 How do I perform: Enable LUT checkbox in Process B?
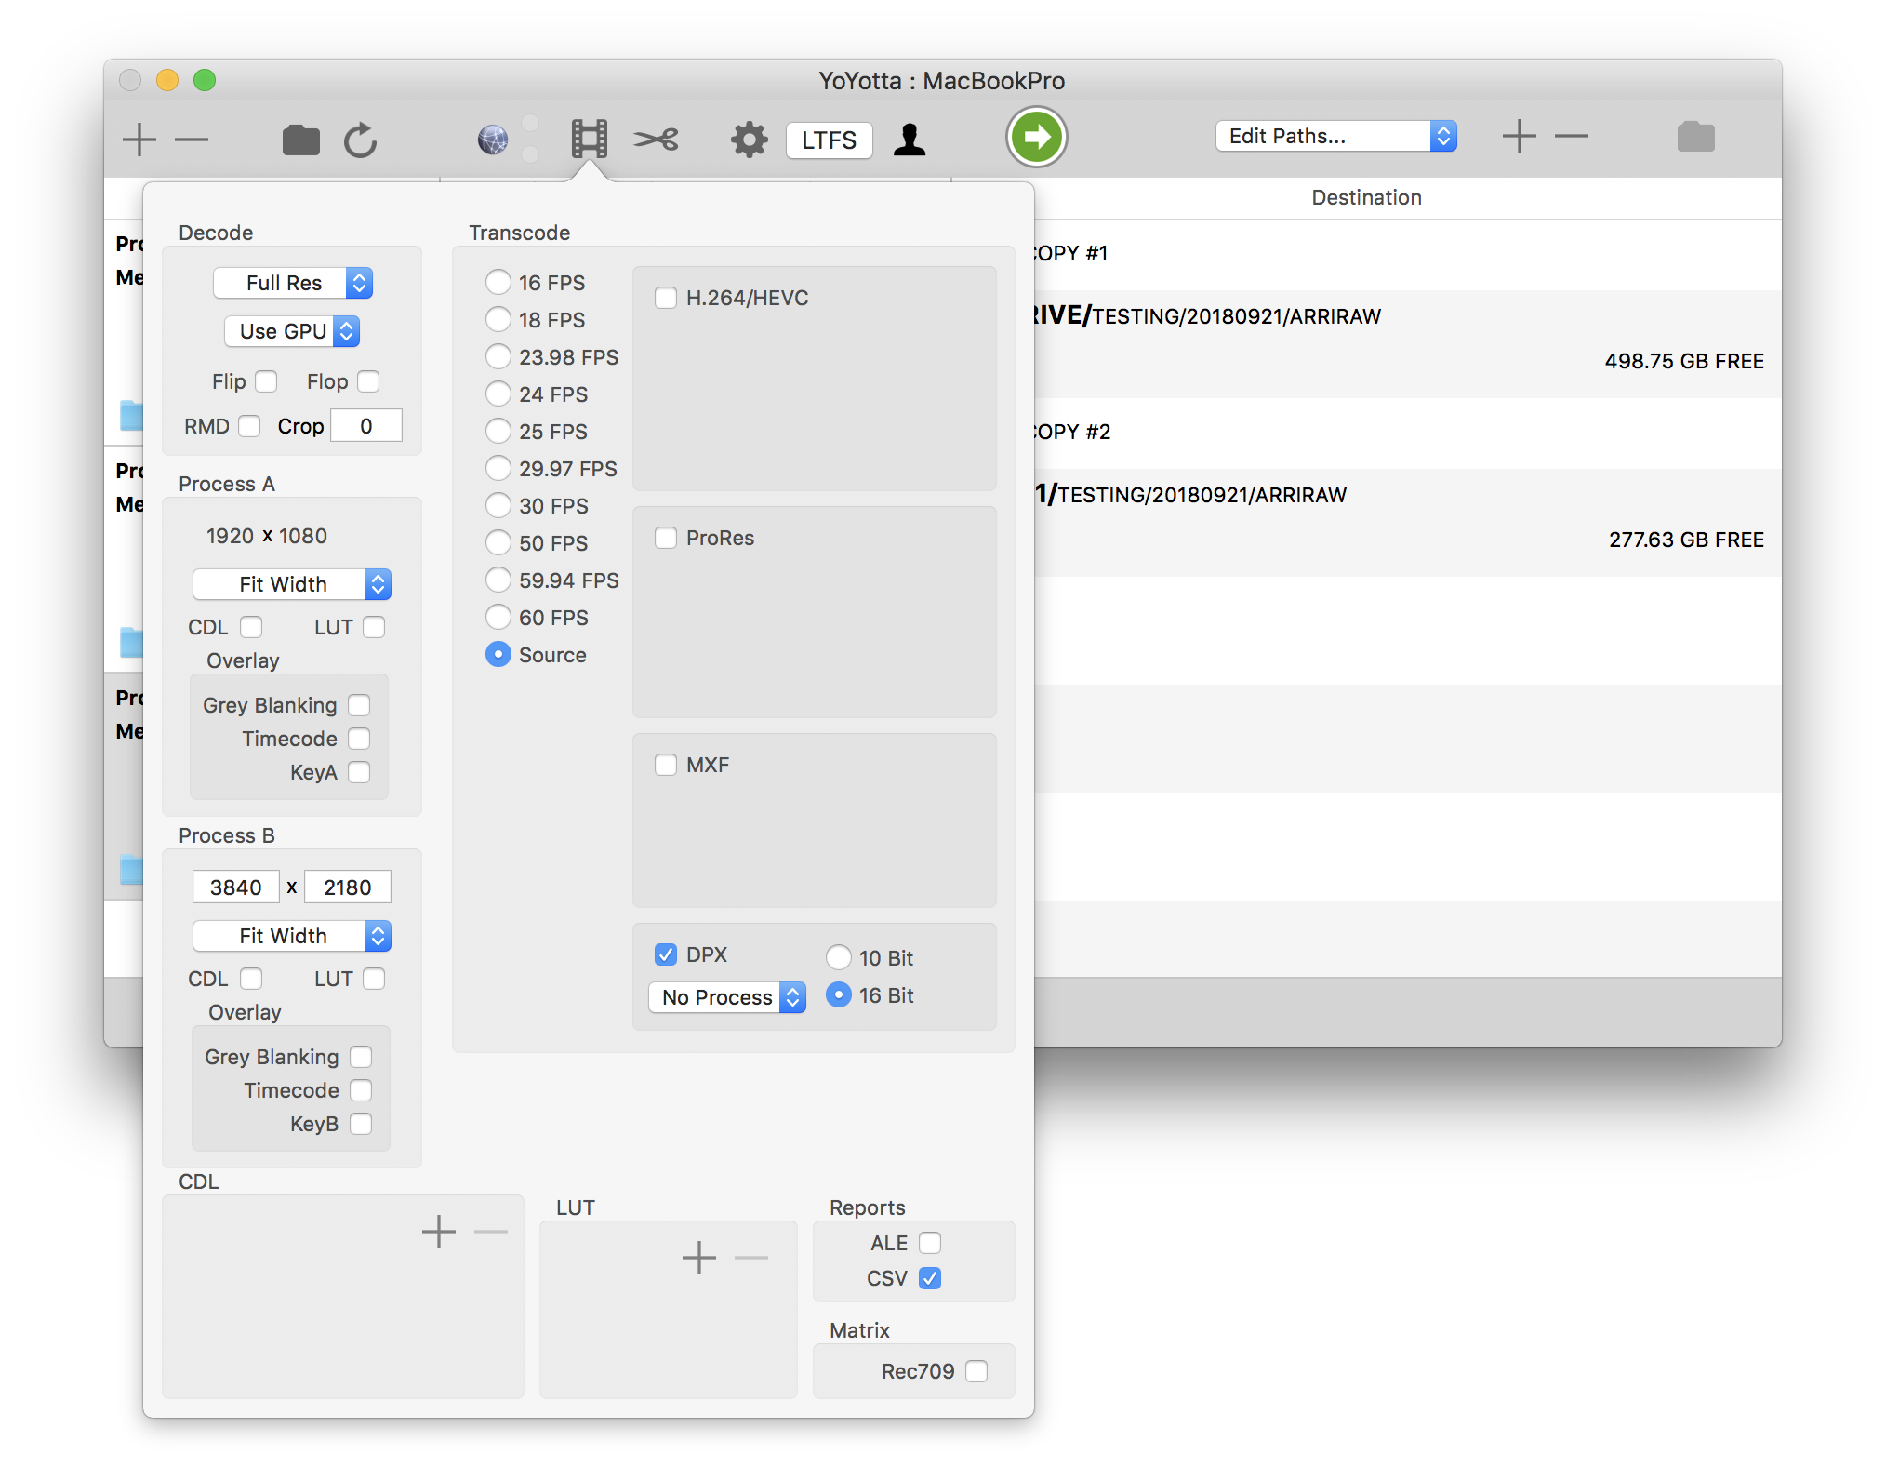(374, 979)
